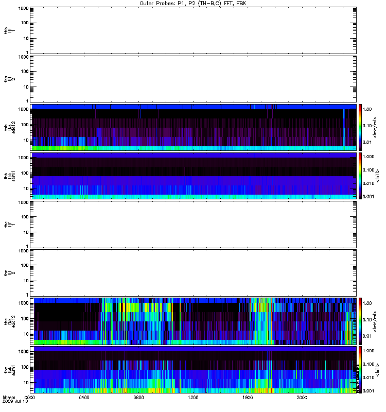Click the 'thb fbk edc12' y-axis label
This screenshot has width=386, height=412.
click(x=10, y=127)
